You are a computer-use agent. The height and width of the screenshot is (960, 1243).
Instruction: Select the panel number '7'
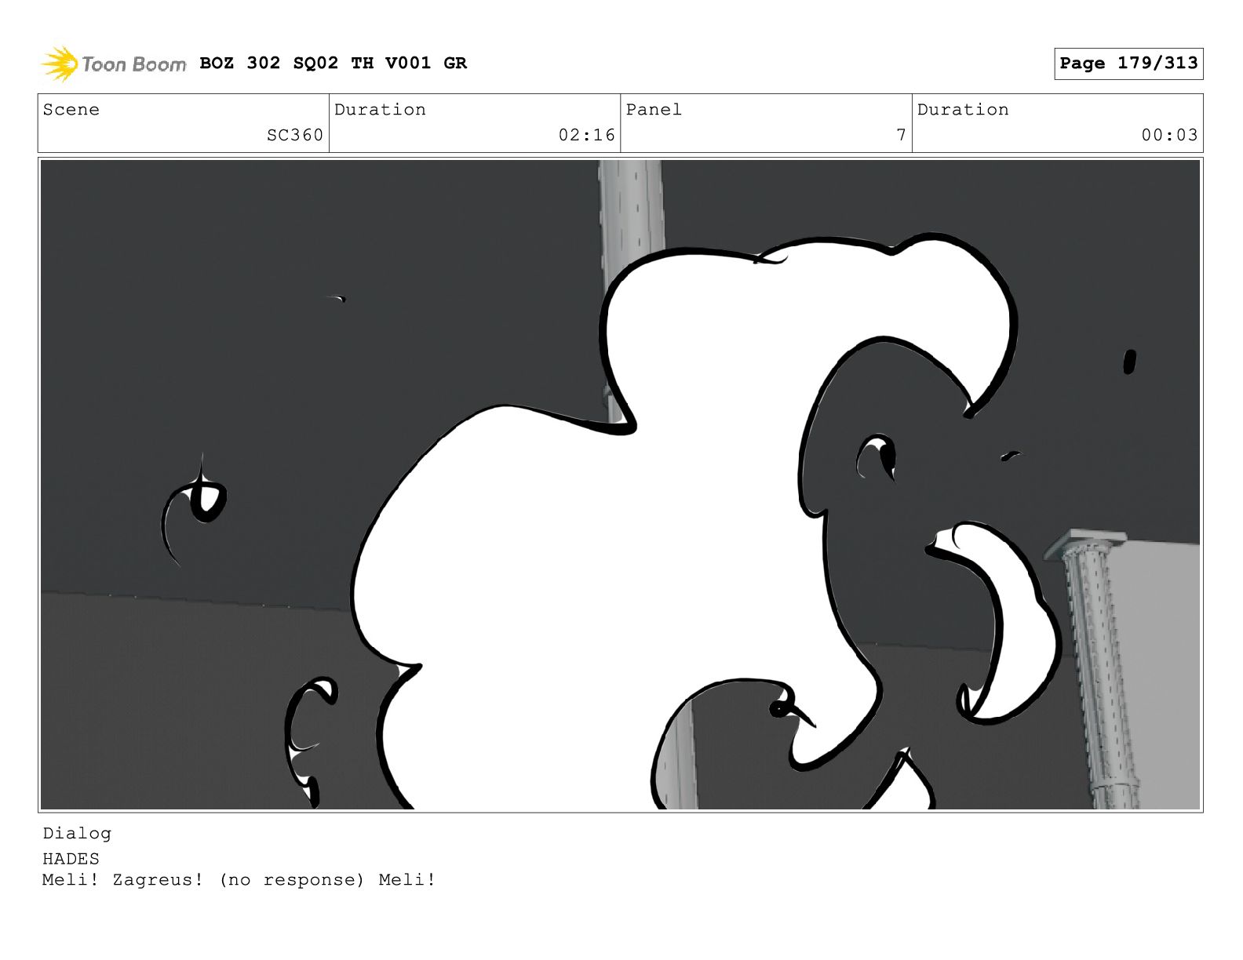[902, 135]
